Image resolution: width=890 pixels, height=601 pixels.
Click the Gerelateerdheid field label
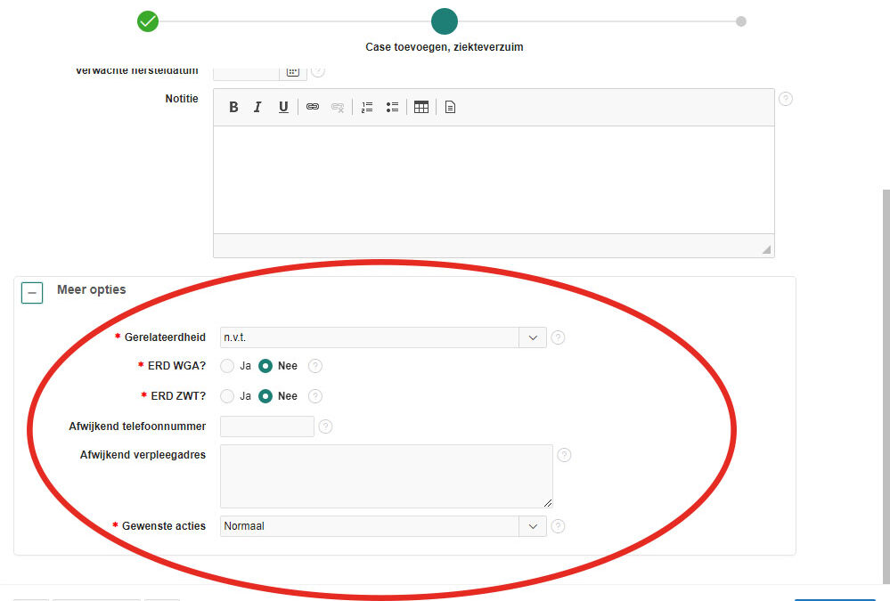[165, 337]
